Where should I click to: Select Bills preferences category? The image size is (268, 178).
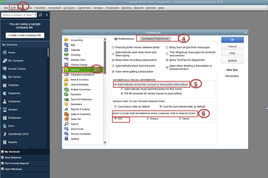(x=73, y=45)
